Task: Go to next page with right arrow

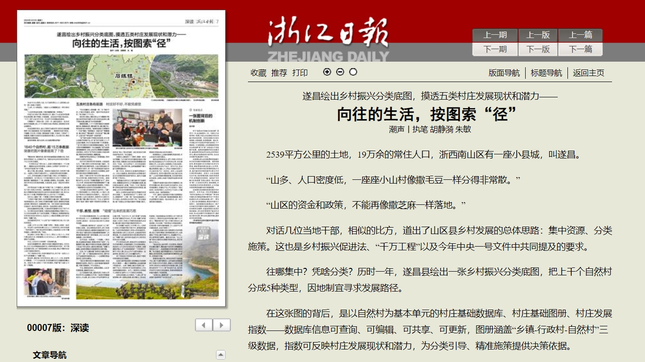Action: (222, 325)
